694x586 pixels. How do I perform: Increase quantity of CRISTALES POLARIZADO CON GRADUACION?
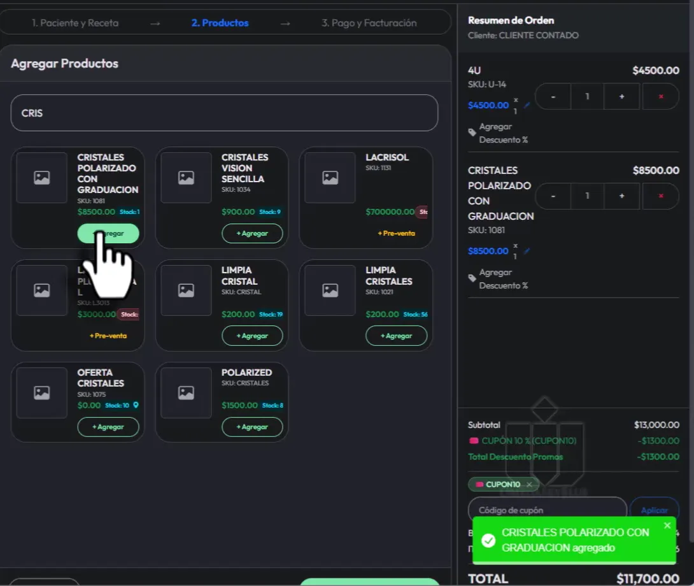point(622,196)
